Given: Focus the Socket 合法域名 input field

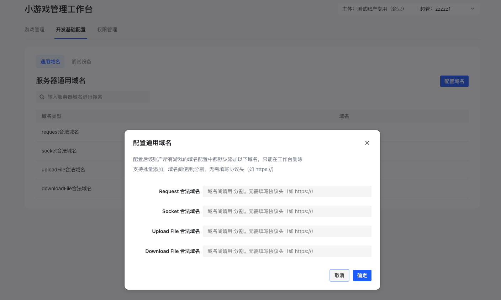Looking at the screenshot, I should pyautogui.click(x=287, y=211).
